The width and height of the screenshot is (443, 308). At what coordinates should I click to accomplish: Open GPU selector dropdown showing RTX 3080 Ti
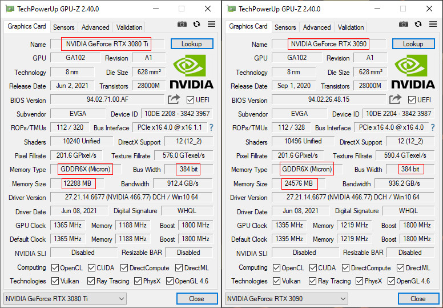click(65, 299)
